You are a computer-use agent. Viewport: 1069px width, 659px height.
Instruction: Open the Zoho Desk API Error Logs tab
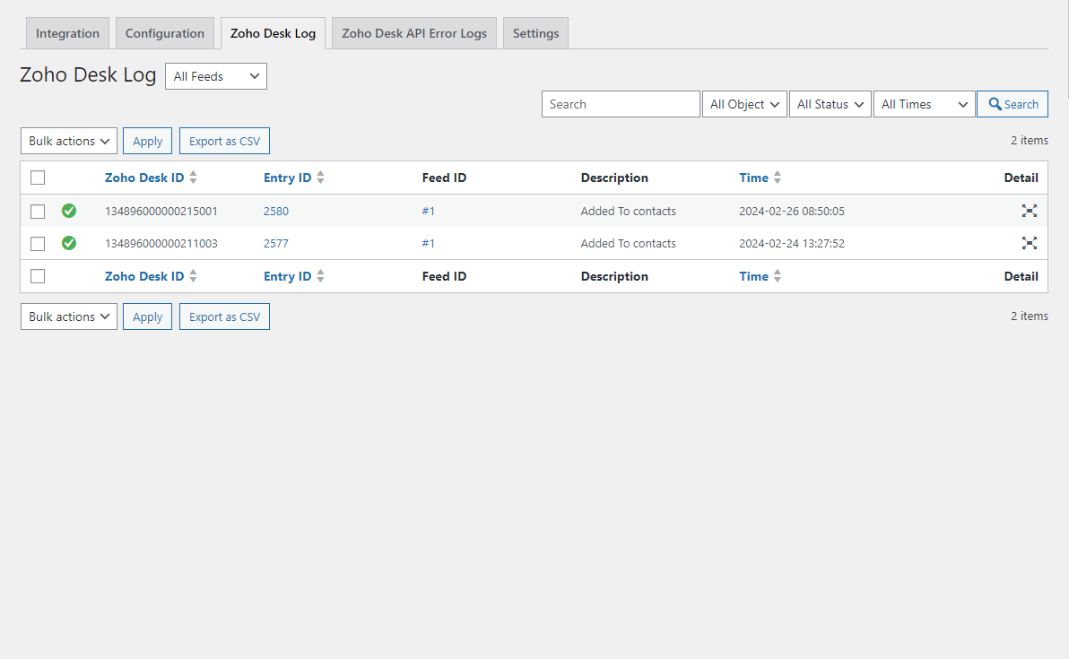coord(414,33)
